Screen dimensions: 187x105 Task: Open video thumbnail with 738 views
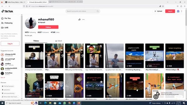coord(74,85)
